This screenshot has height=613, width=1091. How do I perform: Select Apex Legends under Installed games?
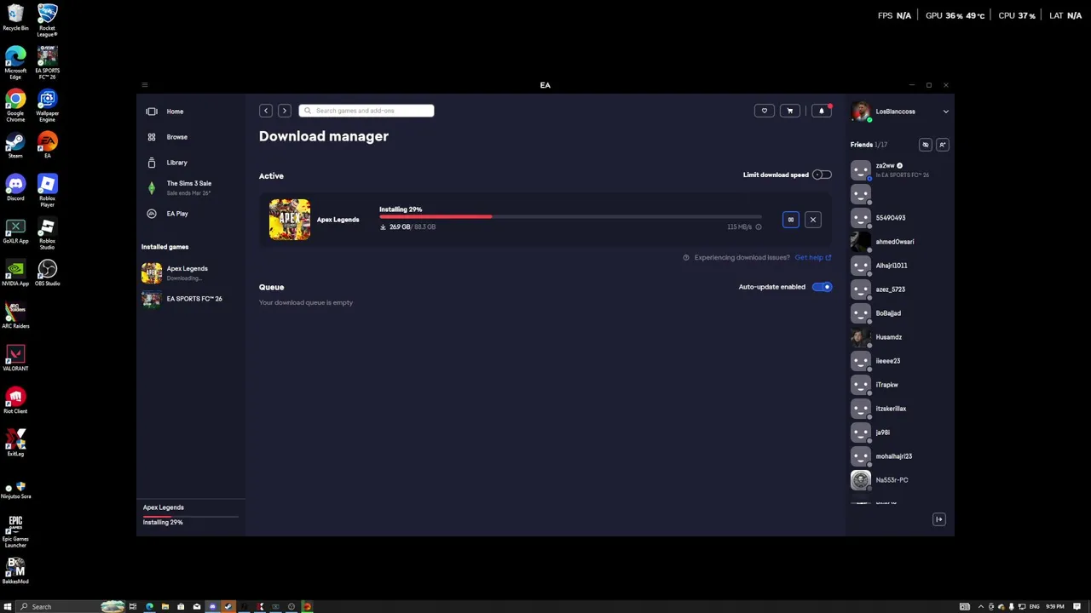point(187,272)
